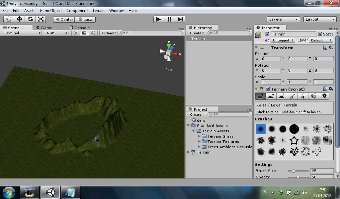Click the scene orientation gizmo X axis
340x199 pixels.
point(176,54)
